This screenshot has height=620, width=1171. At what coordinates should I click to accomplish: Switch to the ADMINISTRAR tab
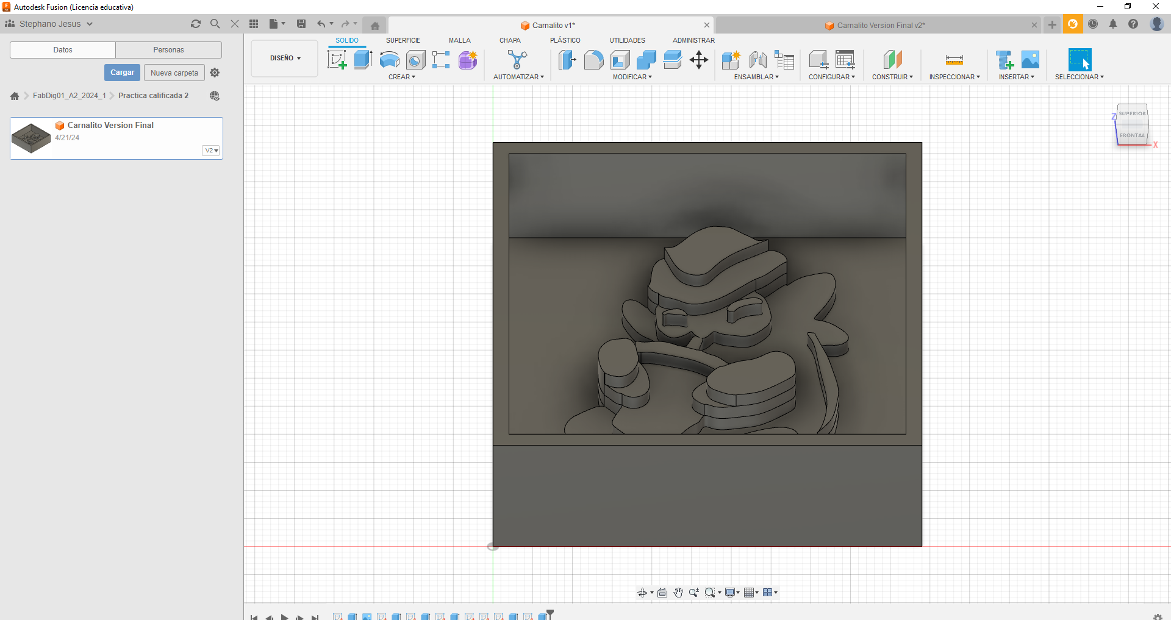pyautogui.click(x=693, y=40)
